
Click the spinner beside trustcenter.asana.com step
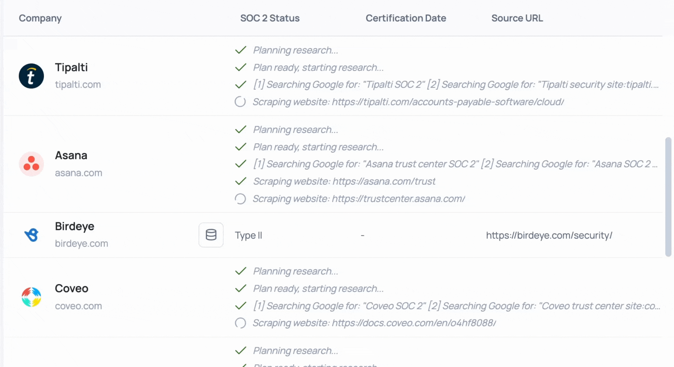coord(240,199)
